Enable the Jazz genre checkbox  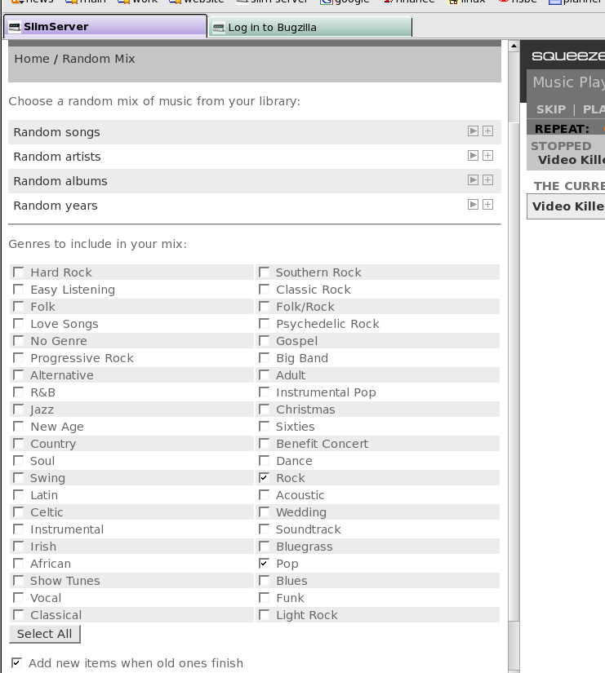[x=18, y=409]
